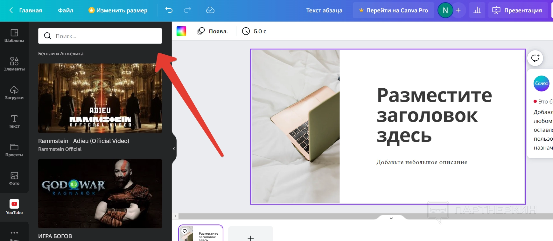Select God of War Ragnarök thumbnail
Viewport: 553px width, 241px height.
[x=100, y=194]
